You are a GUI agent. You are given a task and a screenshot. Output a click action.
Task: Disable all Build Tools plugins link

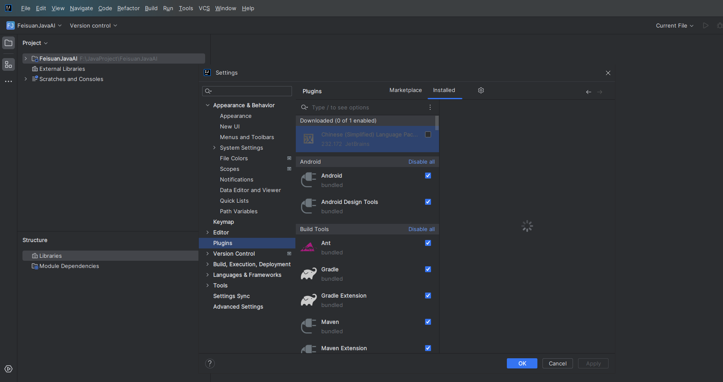coord(422,229)
